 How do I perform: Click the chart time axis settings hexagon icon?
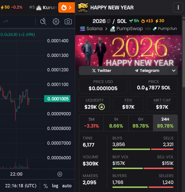click(x=60, y=174)
